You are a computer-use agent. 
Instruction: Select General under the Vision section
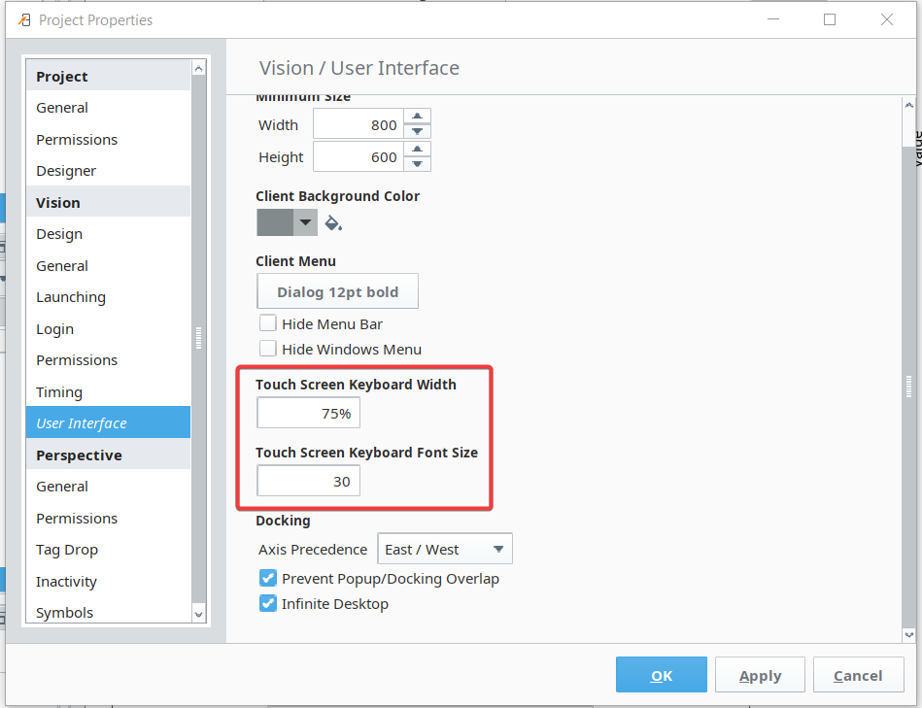pyautogui.click(x=108, y=265)
